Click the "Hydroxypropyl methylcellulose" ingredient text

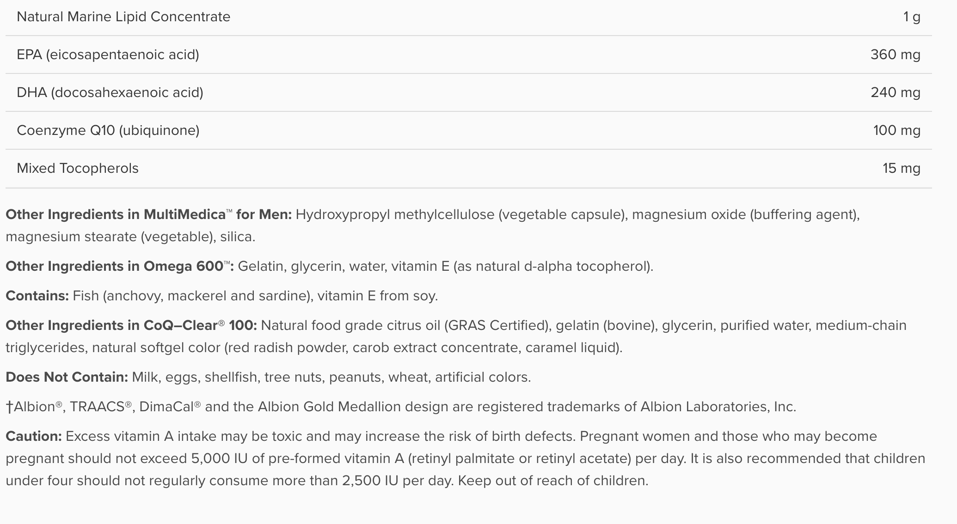pos(395,215)
